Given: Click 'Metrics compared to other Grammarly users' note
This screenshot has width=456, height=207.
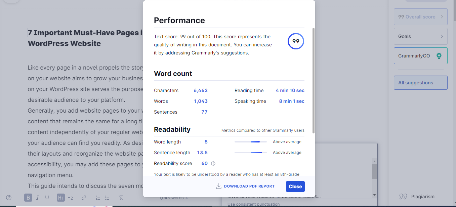Looking at the screenshot, I should (x=263, y=130).
